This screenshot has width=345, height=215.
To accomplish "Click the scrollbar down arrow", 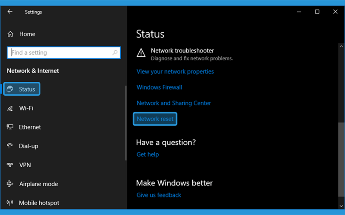I will click(341, 206).
